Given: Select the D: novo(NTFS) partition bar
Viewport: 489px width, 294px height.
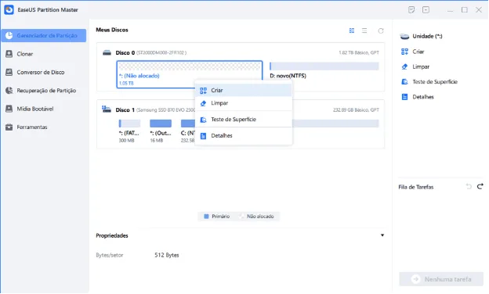Looking at the screenshot, I should pos(324,66).
